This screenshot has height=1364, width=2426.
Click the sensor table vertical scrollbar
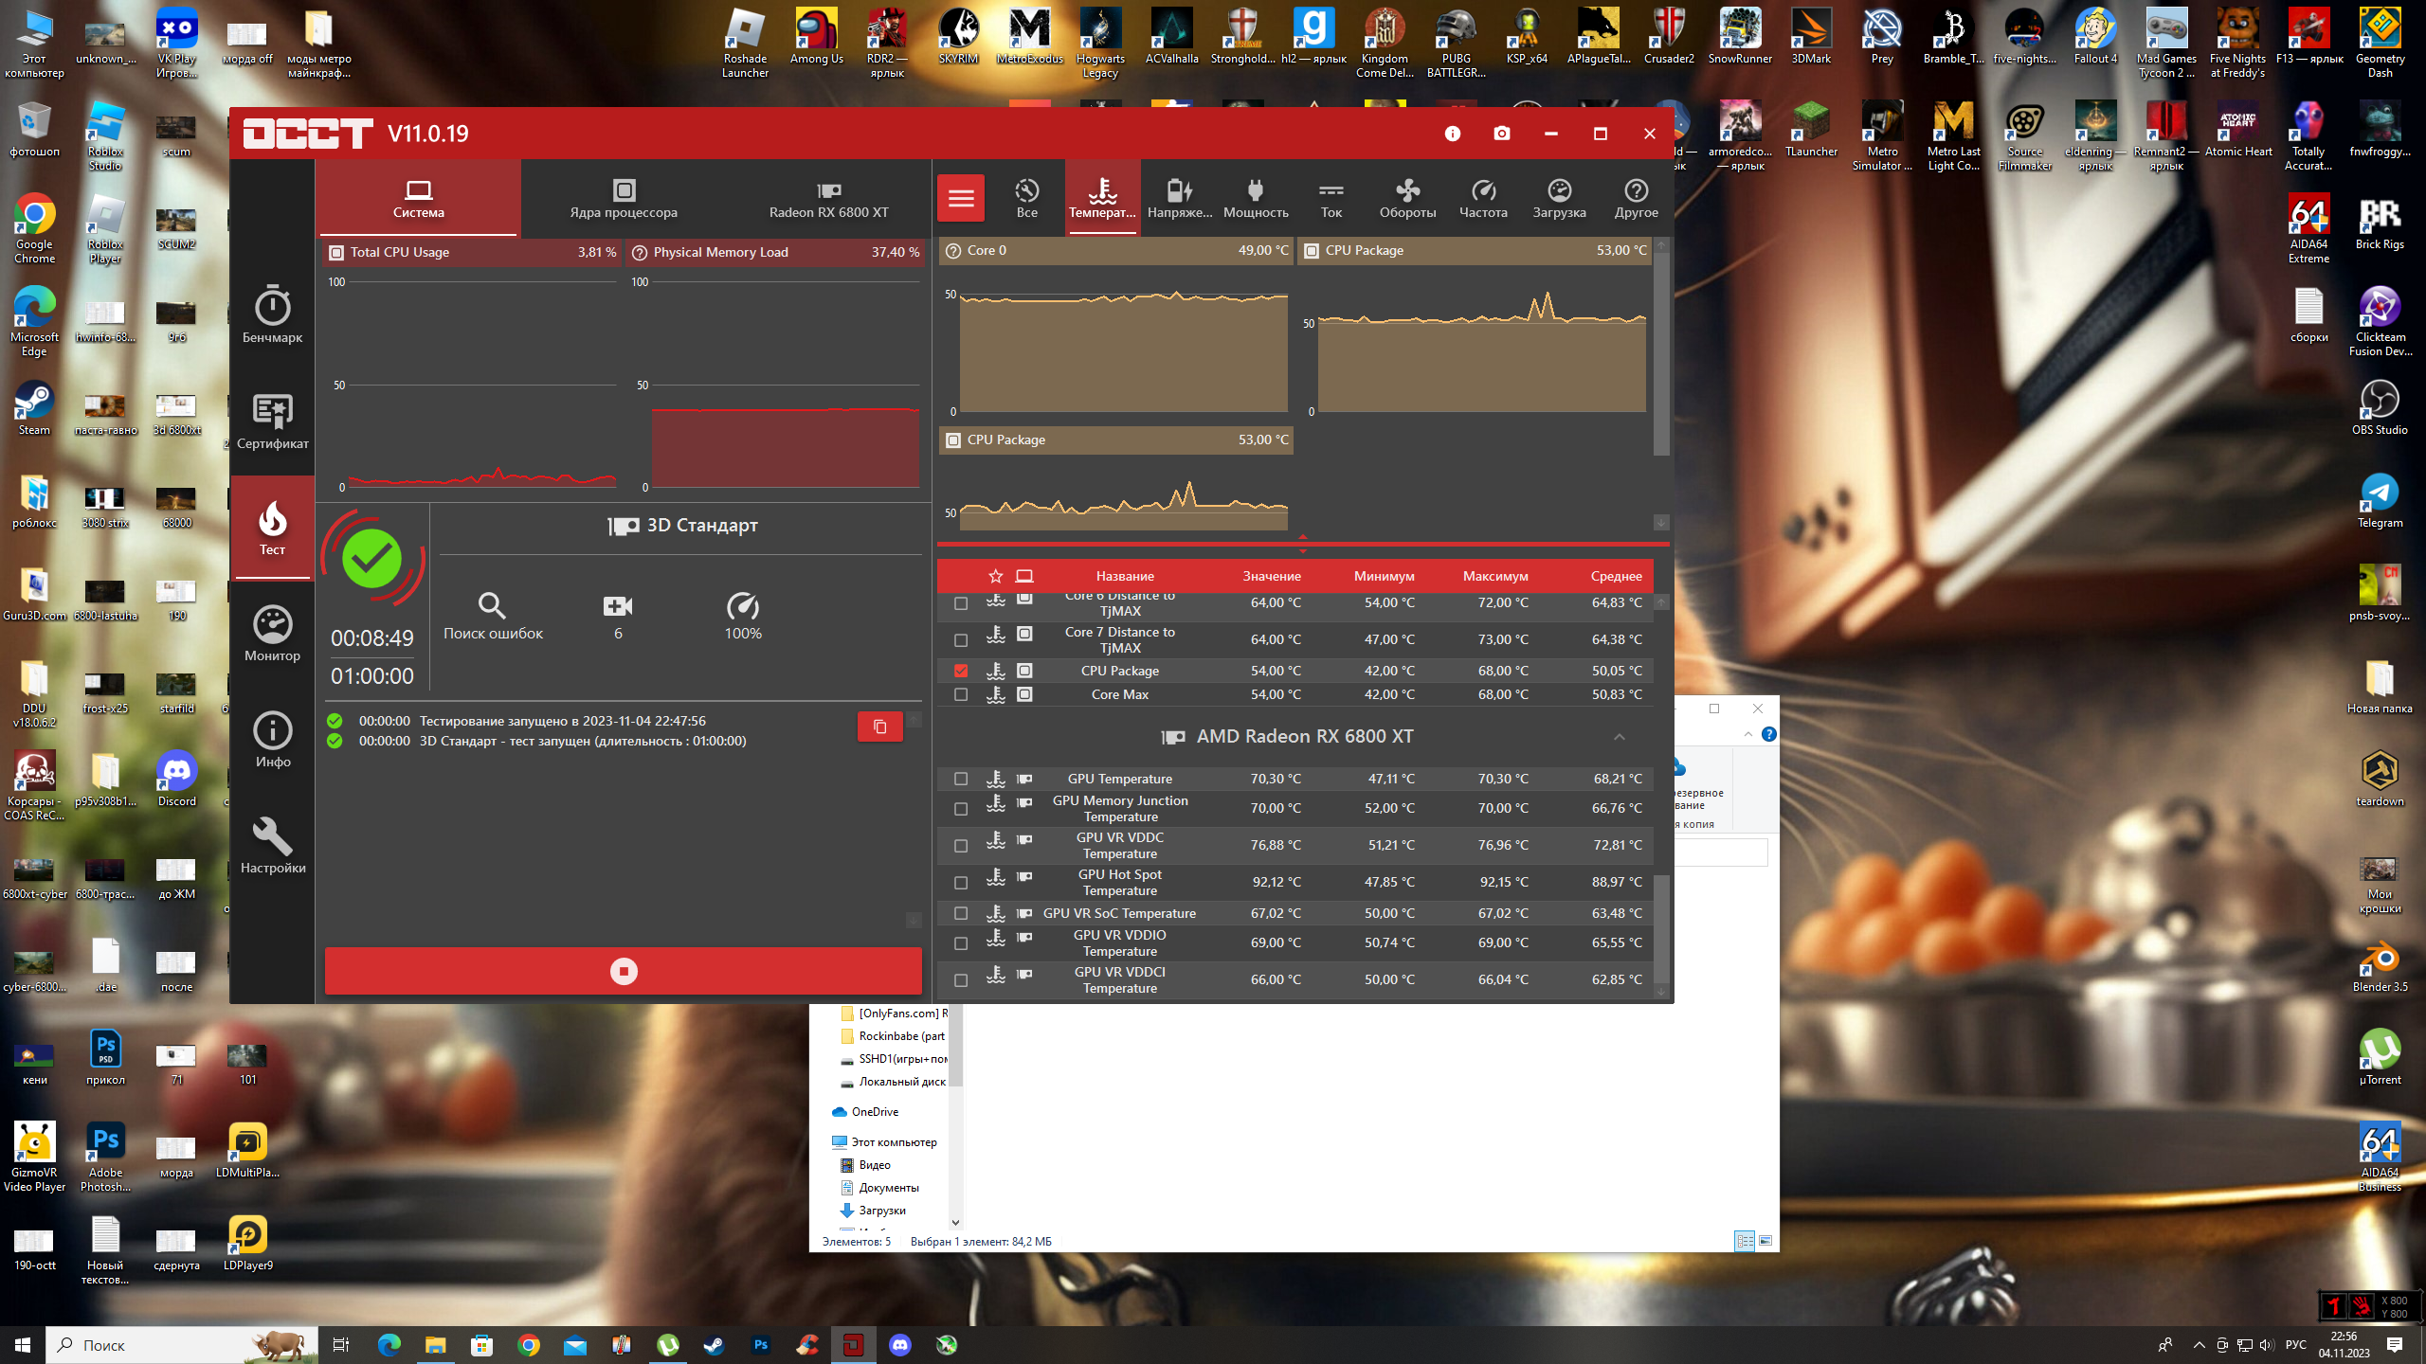tap(1660, 928)
